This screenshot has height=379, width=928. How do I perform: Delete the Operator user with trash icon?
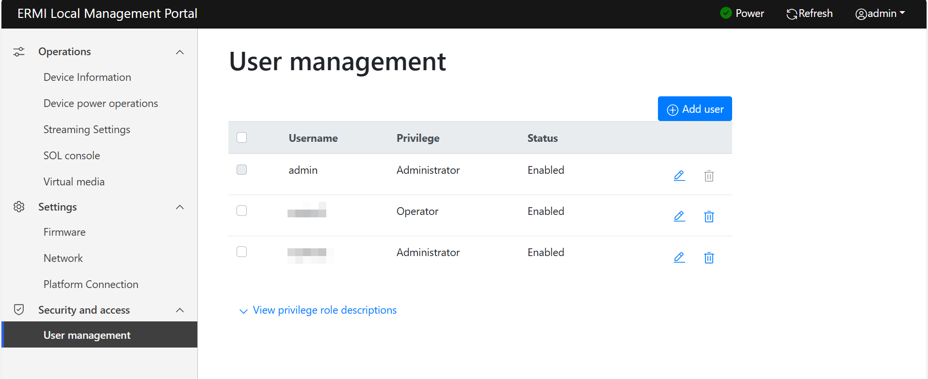708,216
